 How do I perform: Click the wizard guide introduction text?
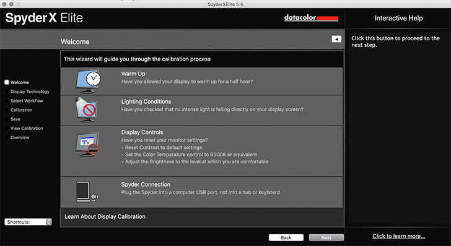click(x=137, y=59)
